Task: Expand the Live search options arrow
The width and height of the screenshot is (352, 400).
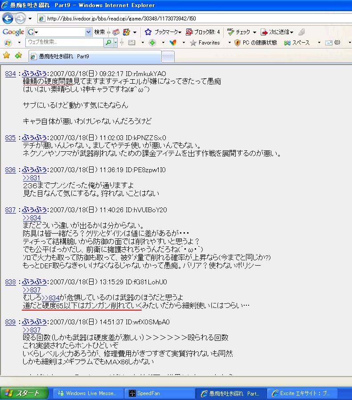Action: (x=115, y=43)
